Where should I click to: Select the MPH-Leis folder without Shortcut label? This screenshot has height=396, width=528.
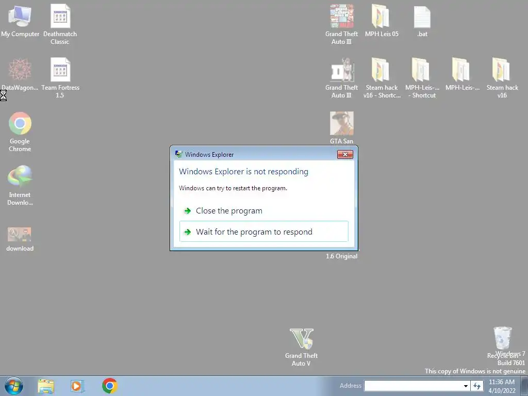pos(462,74)
